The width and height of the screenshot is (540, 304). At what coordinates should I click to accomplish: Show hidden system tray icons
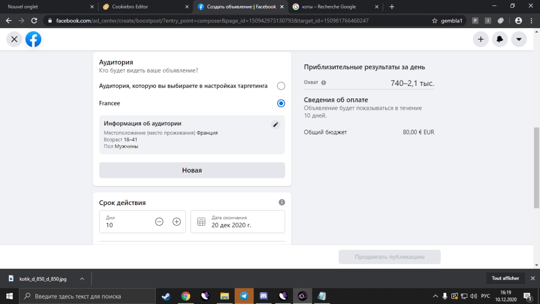(x=435, y=296)
